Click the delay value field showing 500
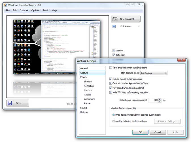The image size is (191, 142). pos(153,100)
